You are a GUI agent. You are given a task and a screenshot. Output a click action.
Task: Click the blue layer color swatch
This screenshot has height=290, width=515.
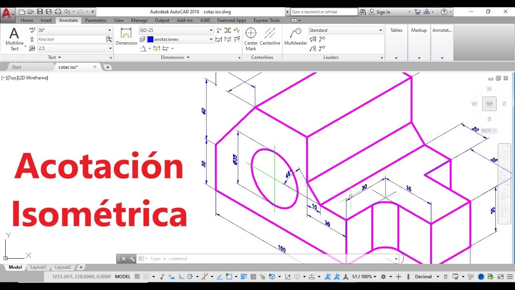point(150,39)
